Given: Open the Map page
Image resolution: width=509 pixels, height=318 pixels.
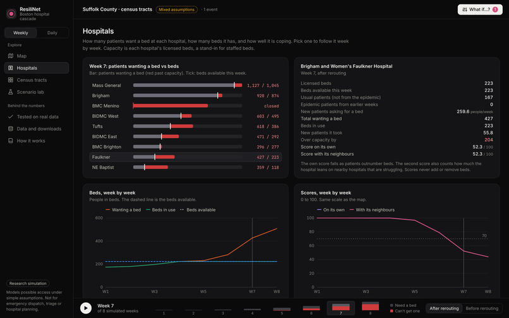Looking at the screenshot, I should 37,56.
